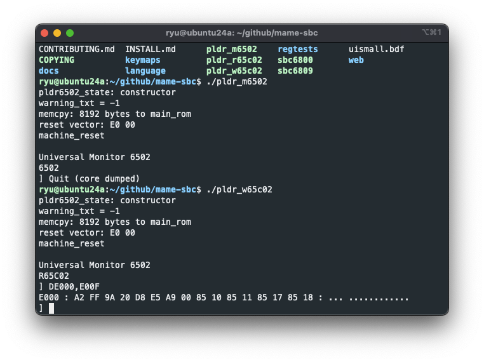Click pldr_r65c02 in the listing

point(234,60)
